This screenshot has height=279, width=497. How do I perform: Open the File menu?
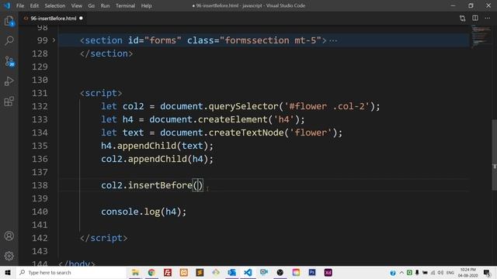tap(20, 5)
